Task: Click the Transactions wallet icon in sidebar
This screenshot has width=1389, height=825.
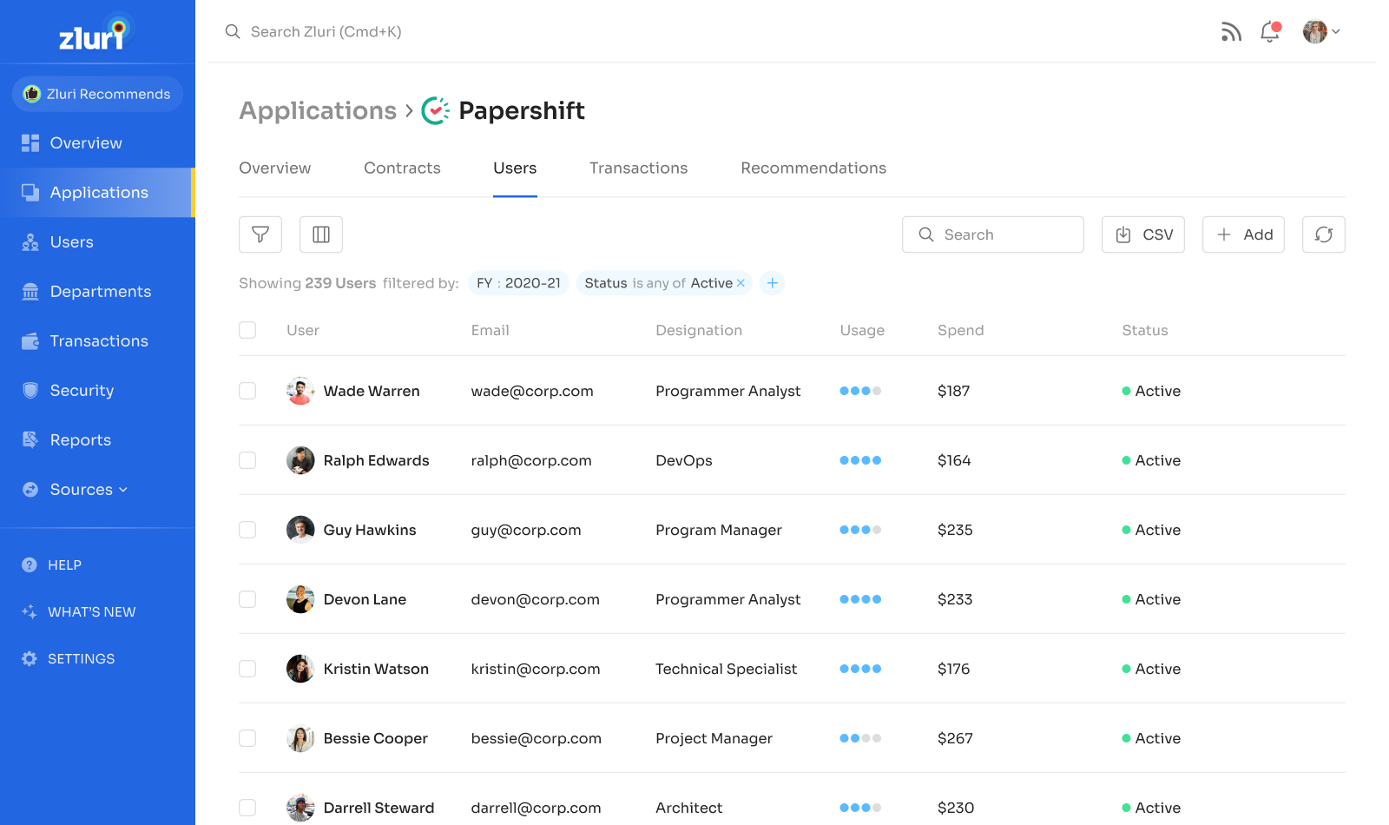Action: (x=30, y=341)
